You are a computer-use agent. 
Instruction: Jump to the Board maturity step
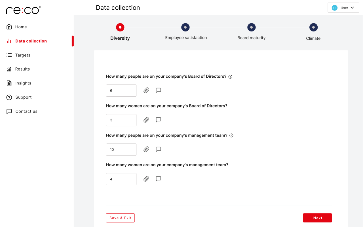click(x=251, y=27)
